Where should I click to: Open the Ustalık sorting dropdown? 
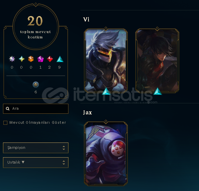coord(36,163)
